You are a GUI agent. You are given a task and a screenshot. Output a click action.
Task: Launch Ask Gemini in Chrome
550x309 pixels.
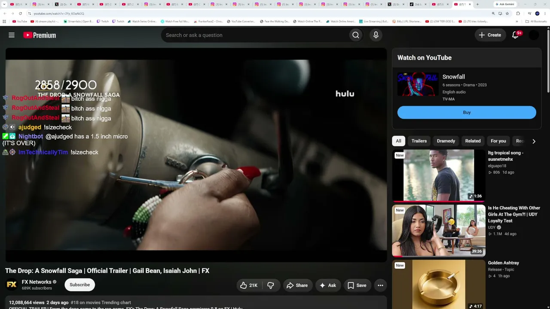505,4
